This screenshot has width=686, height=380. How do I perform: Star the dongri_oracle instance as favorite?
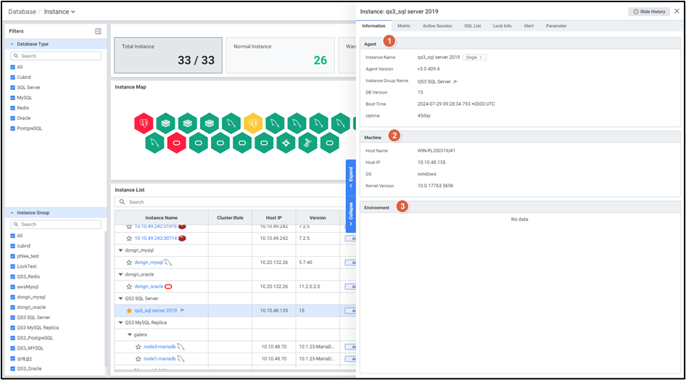click(x=129, y=286)
